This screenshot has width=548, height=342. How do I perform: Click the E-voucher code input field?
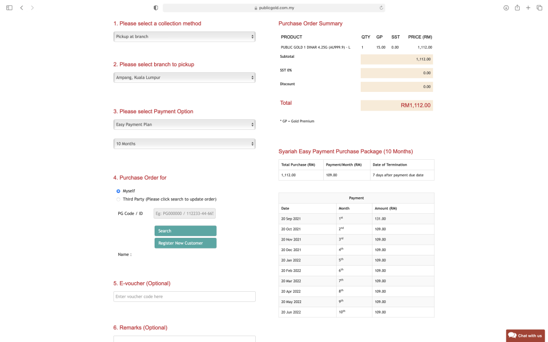(184, 297)
